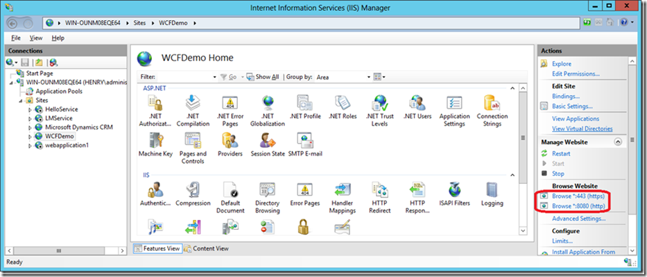Open Handler Mappings feature
The width and height of the screenshot is (647, 277).
[x=343, y=198]
